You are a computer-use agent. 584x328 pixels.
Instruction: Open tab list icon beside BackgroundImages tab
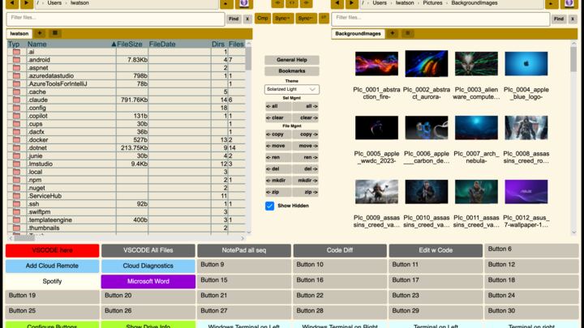(408, 33)
